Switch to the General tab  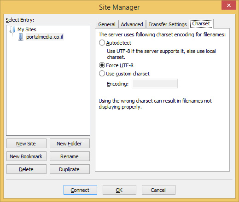tap(107, 24)
